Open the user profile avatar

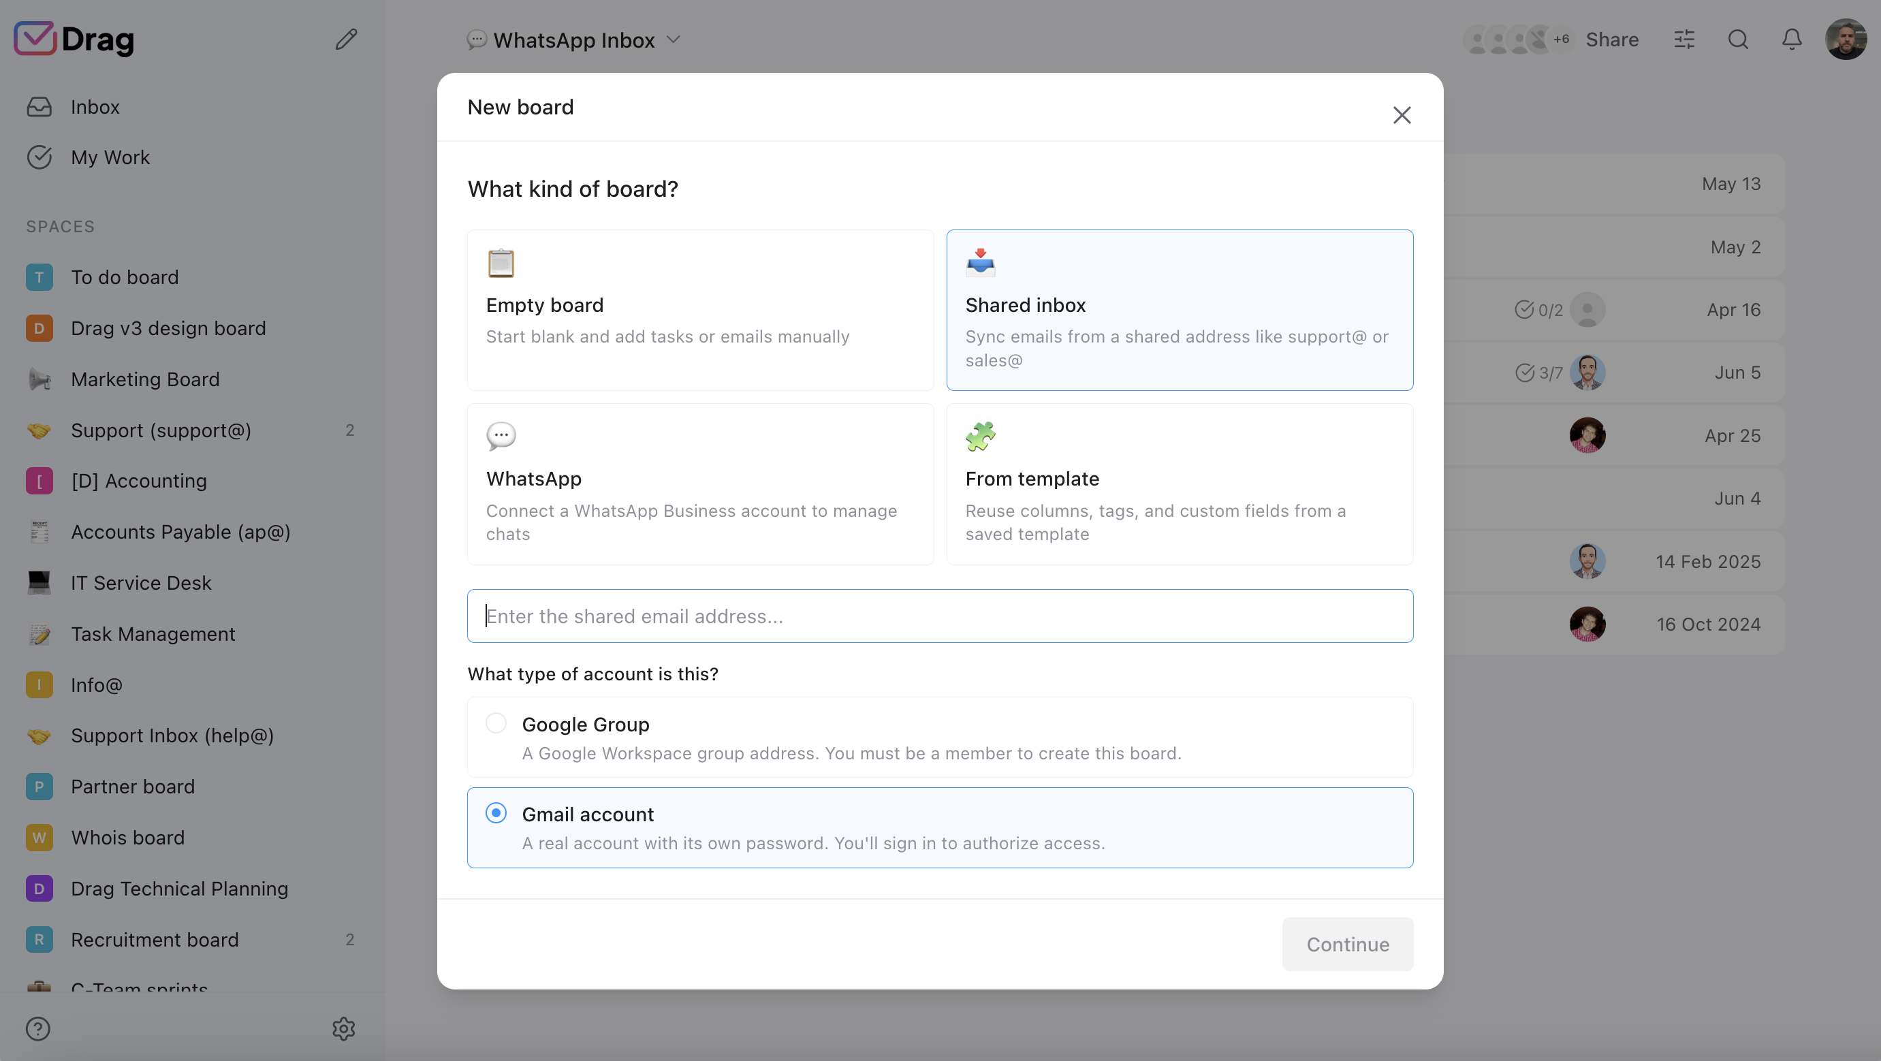1846,39
